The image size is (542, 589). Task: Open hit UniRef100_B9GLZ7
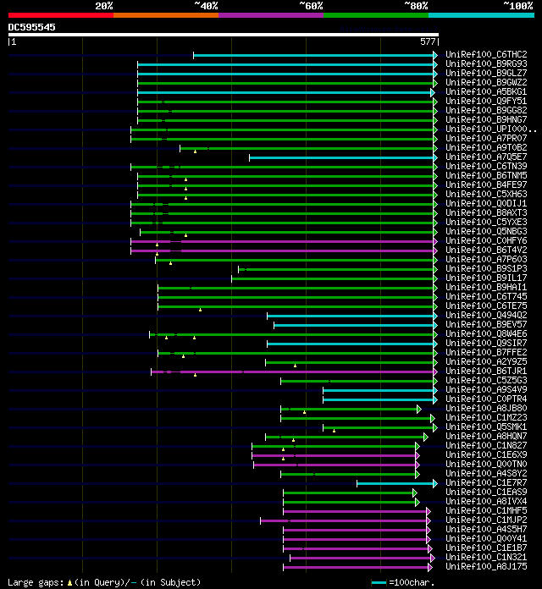[486, 74]
